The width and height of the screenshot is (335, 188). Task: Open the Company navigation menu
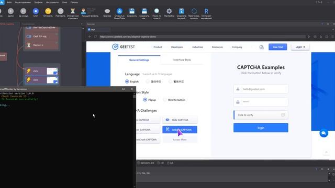tap(237, 47)
